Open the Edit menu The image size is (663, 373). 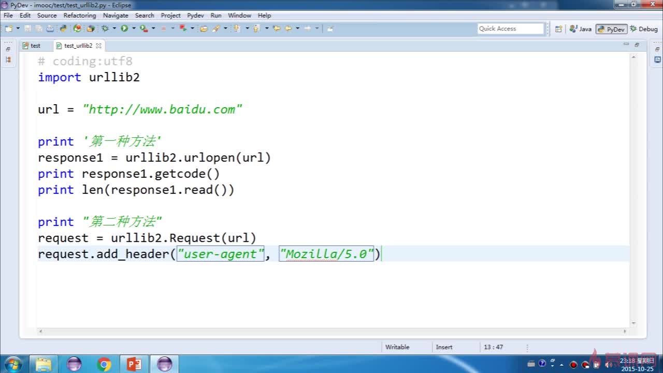pyautogui.click(x=25, y=16)
